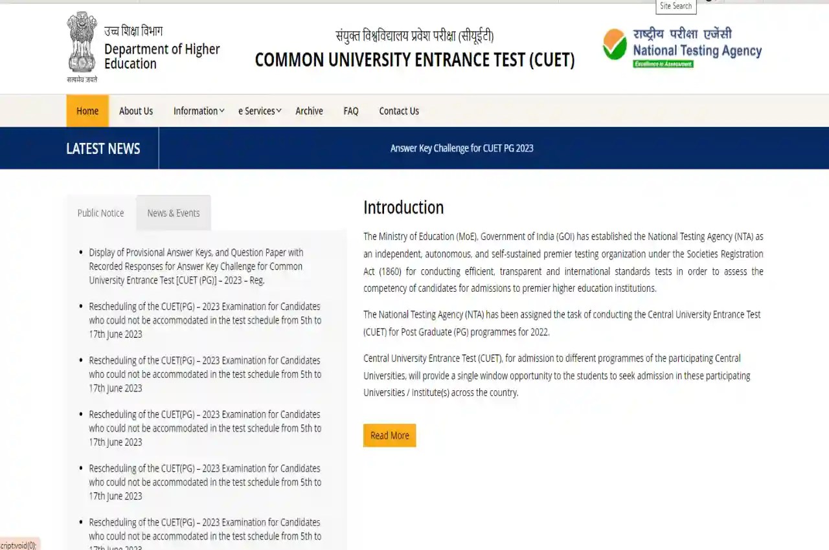
Task: Expand the e Services dropdown menu
Action: click(260, 111)
